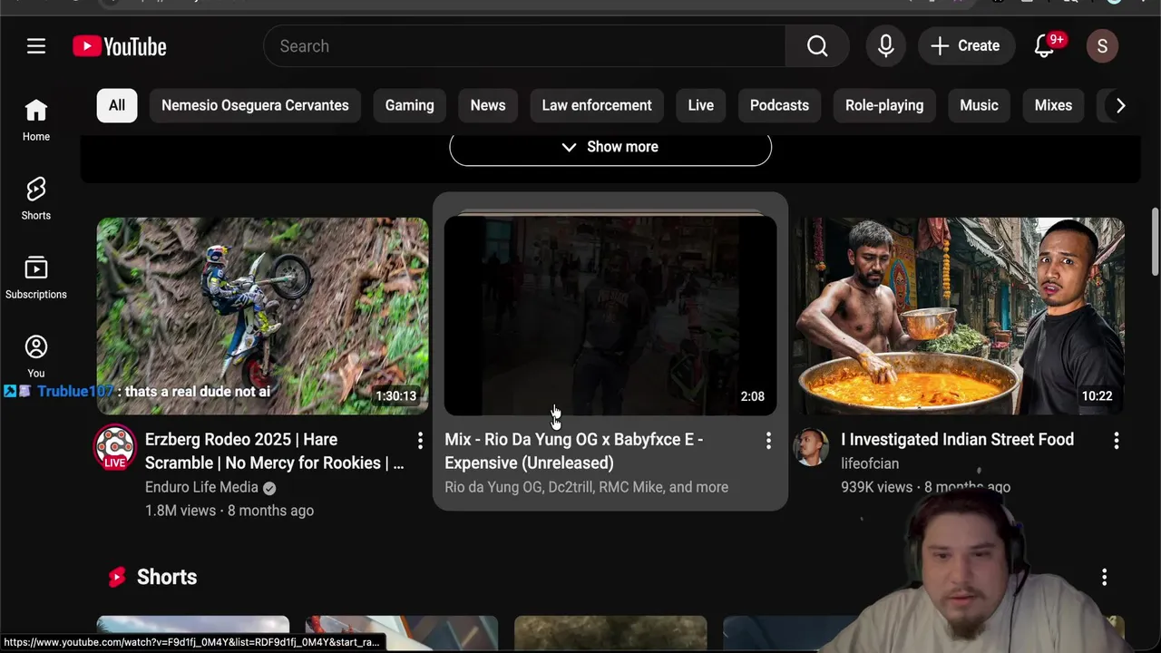Click the YouTube logo

pos(120,46)
